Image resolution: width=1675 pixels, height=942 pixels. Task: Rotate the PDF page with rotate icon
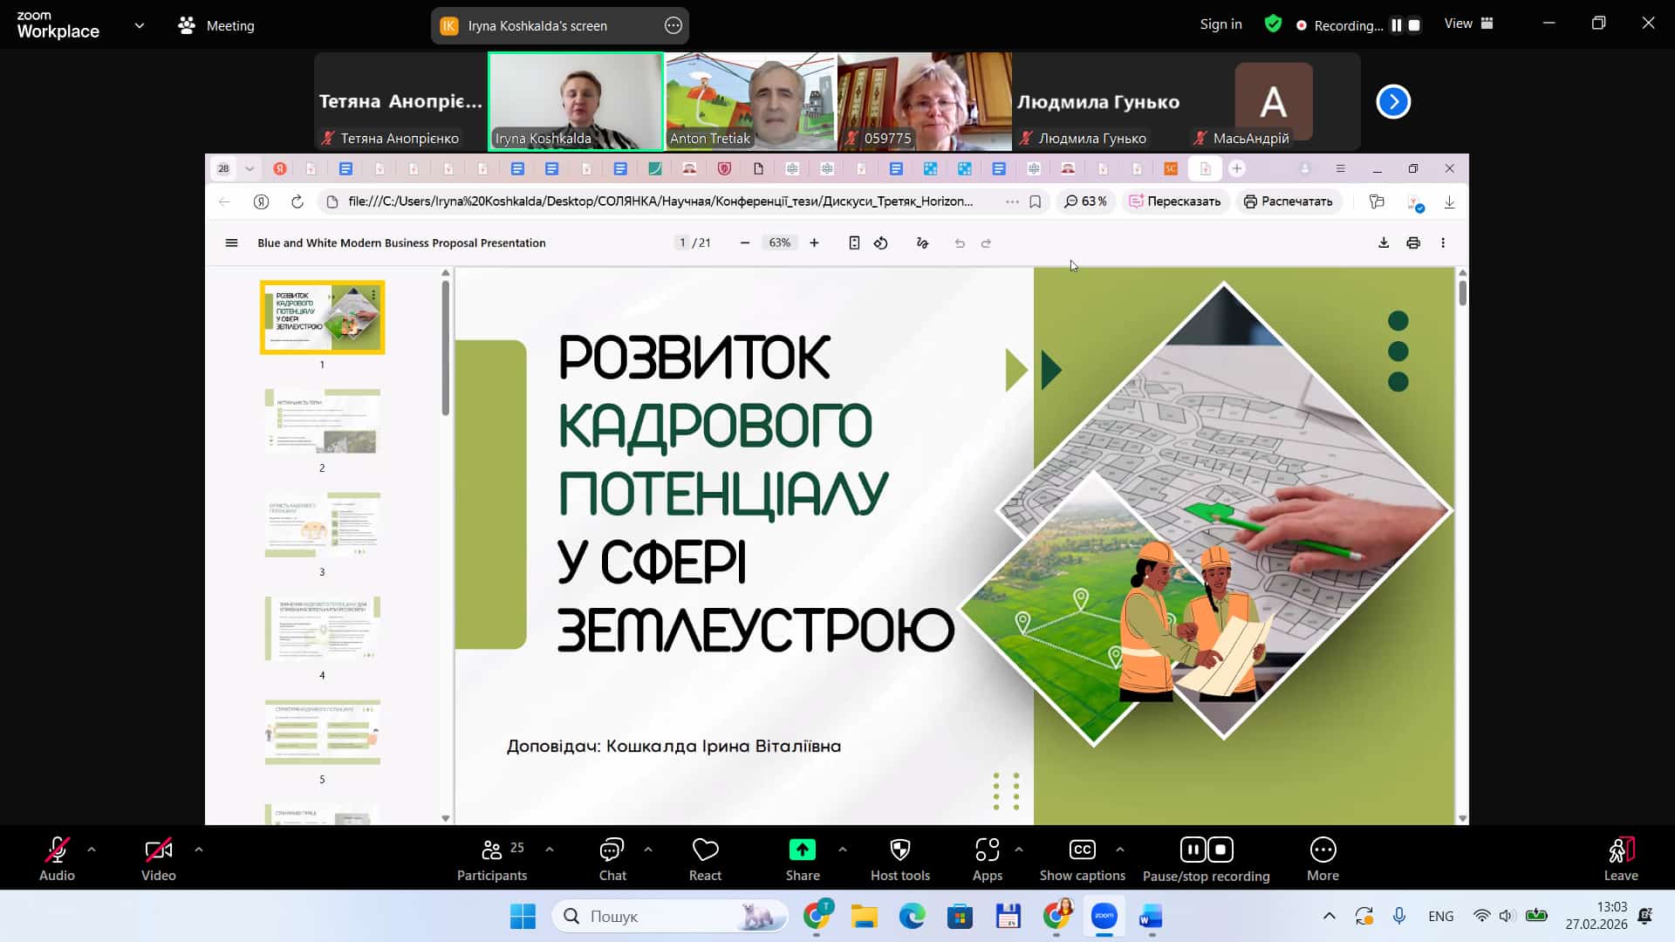click(881, 243)
